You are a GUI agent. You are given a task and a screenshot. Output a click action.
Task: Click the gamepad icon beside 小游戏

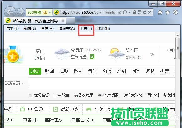tap(89, 109)
